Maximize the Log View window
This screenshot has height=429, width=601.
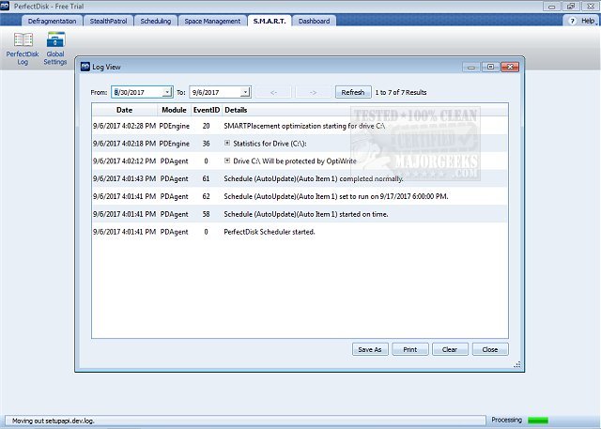point(490,67)
